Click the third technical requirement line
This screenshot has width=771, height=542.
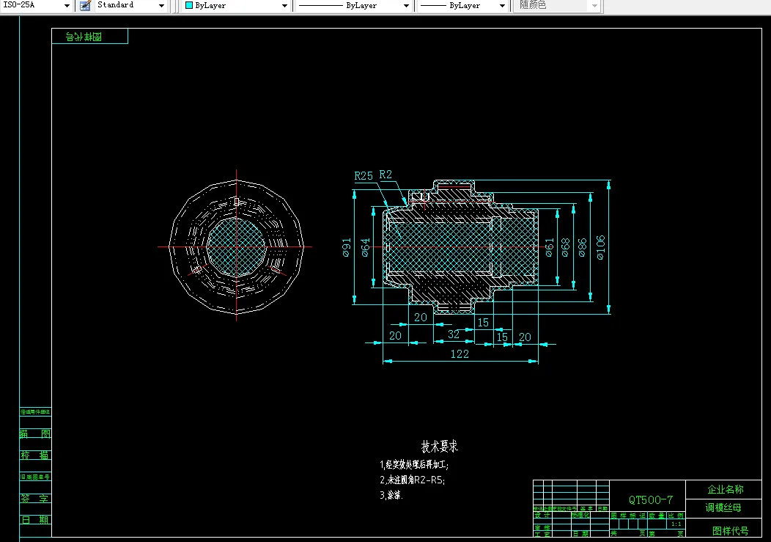coord(391,495)
